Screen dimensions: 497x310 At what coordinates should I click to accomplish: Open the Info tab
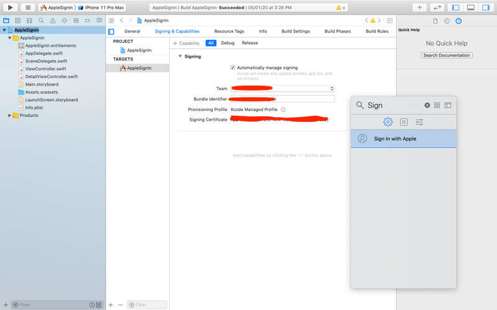(x=263, y=32)
